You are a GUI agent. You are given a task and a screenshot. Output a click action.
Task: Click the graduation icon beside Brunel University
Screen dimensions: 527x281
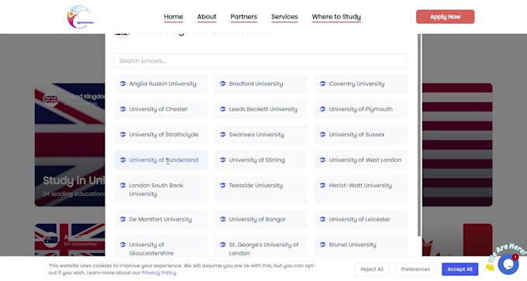click(x=322, y=245)
